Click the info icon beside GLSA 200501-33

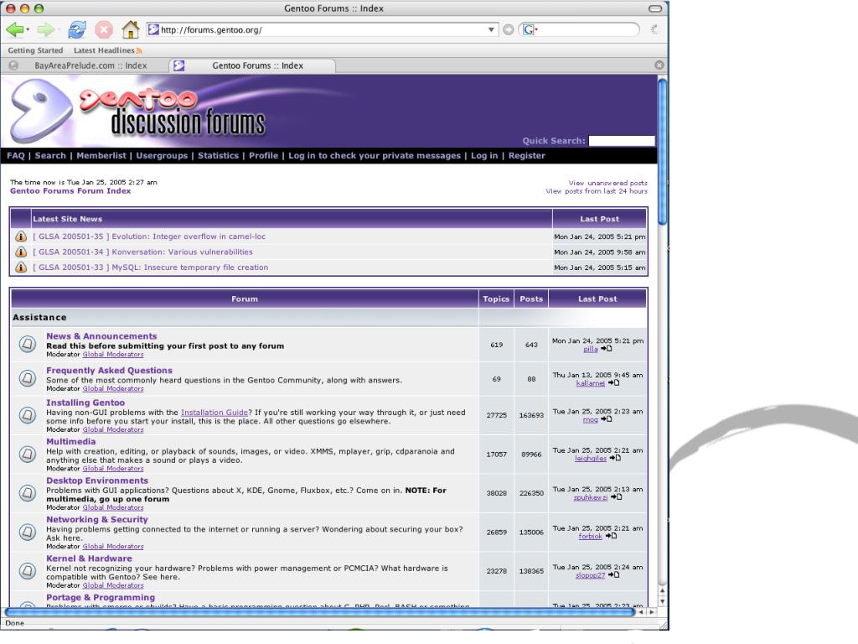point(21,267)
